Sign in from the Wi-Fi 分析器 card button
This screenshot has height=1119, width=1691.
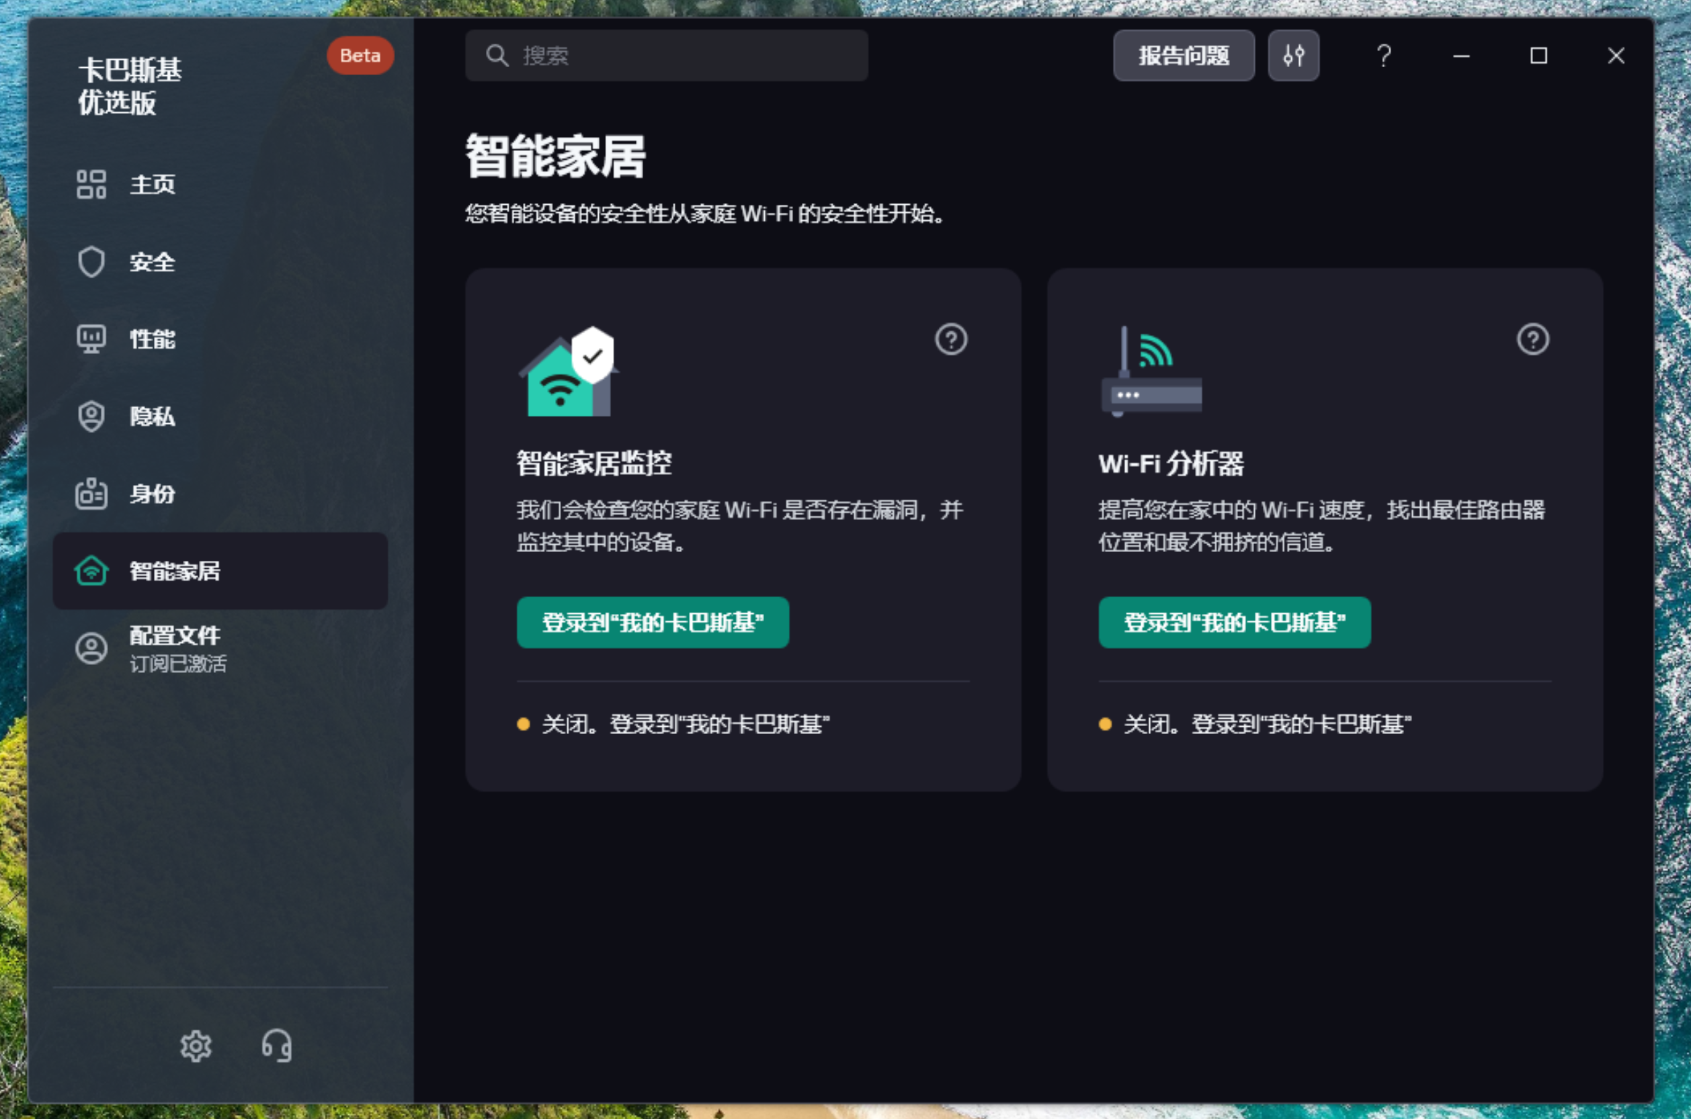coord(1234,622)
